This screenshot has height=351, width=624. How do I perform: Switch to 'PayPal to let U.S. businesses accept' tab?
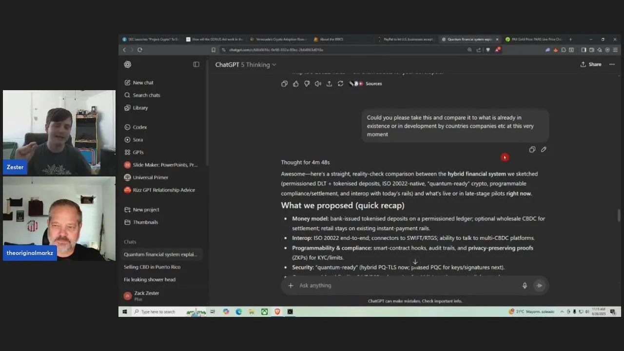coord(406,39)
